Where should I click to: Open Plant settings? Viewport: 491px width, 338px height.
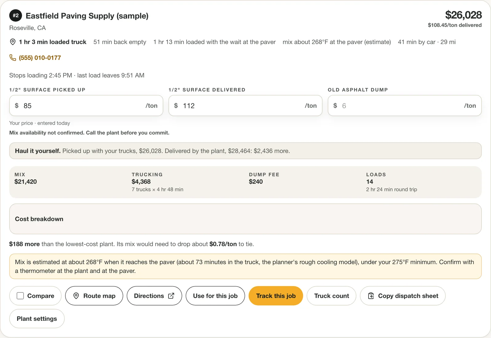click(x=37, y=319)
